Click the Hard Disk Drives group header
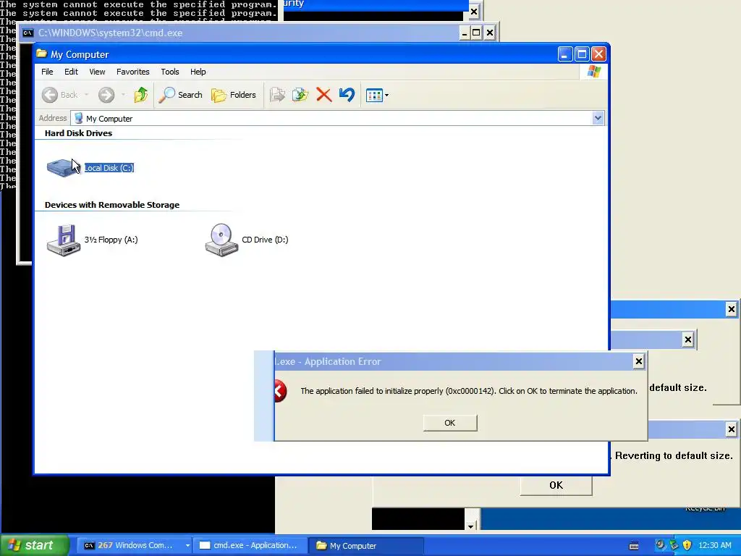Image resolution: width=741 pixels, height=556 pixels. (78, 133)
